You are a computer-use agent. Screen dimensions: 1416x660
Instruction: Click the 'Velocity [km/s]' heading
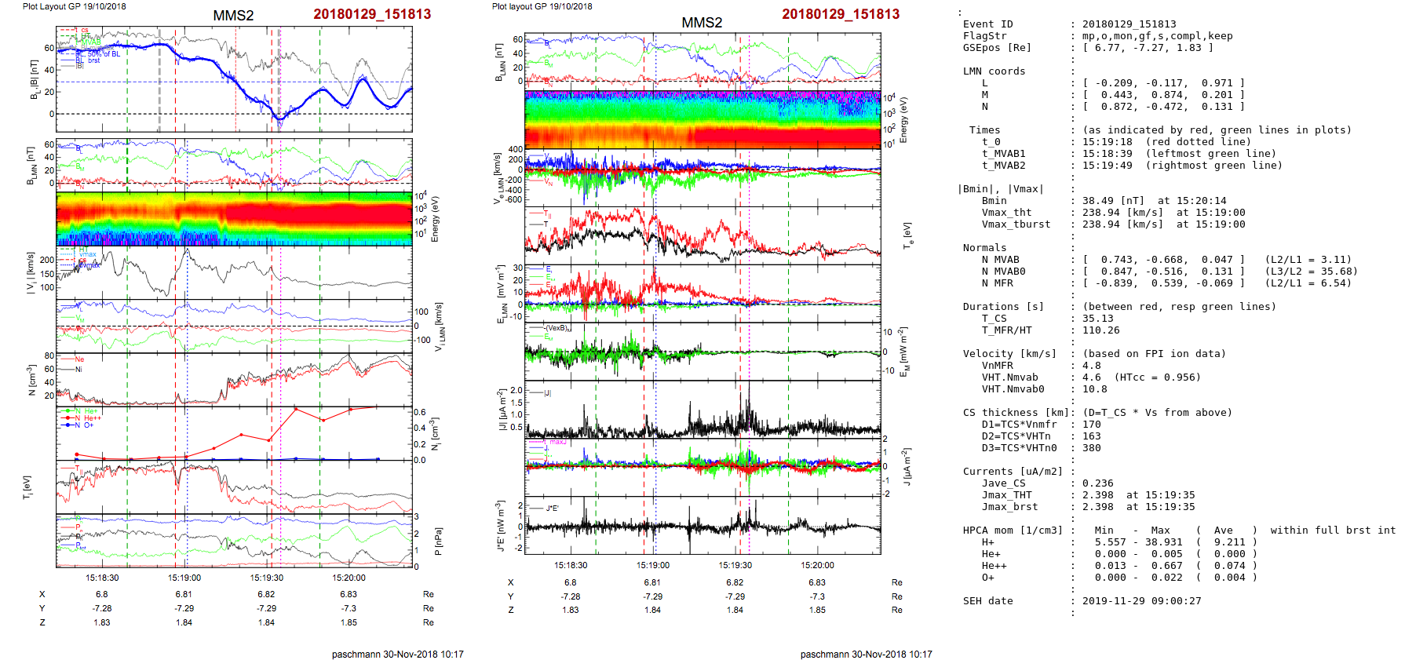(1010, 354)
